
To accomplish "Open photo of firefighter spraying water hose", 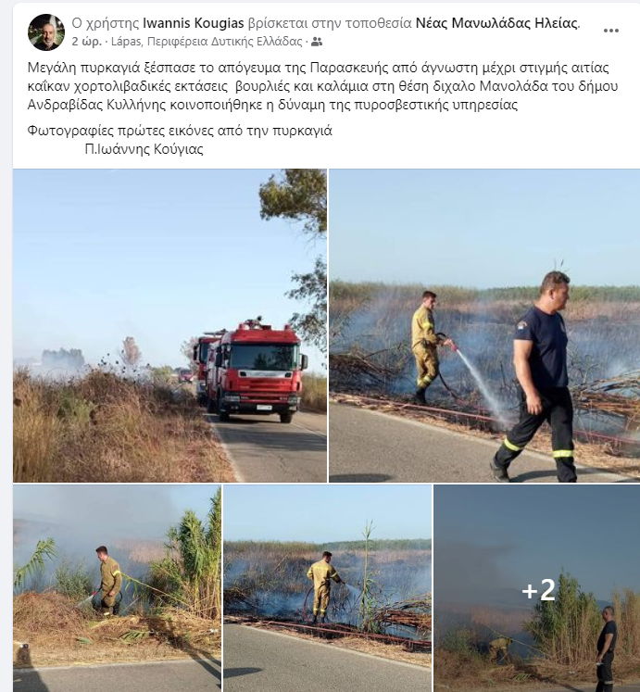I will click(484, 326).
